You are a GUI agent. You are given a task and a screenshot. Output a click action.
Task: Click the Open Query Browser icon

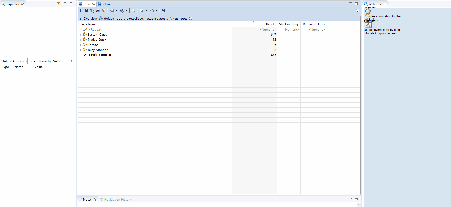(x=122, y=11)
